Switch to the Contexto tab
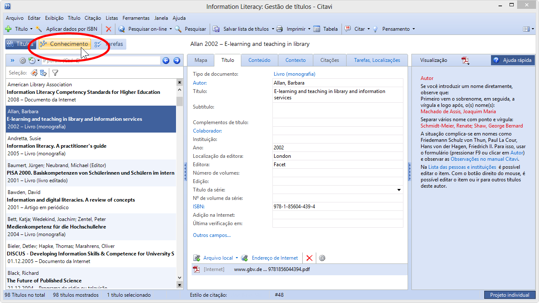This screenshot has width=539, height=303. (296, 60)
